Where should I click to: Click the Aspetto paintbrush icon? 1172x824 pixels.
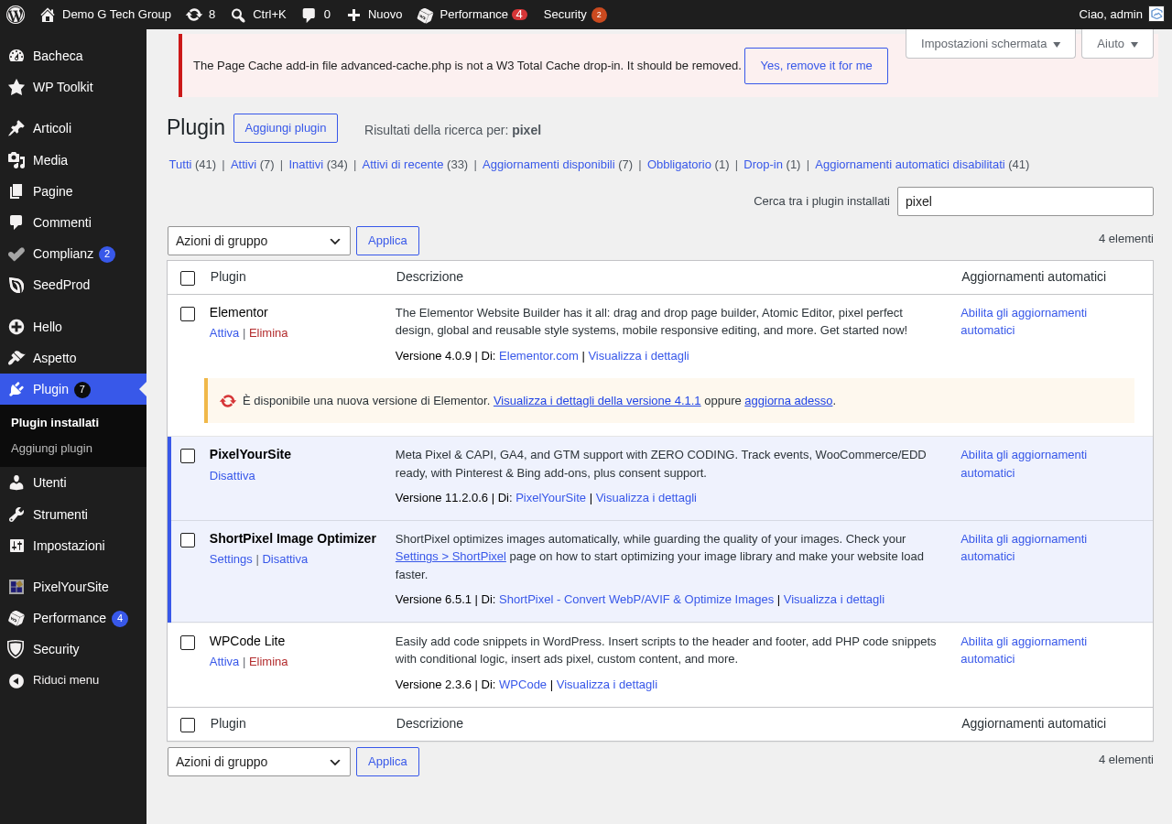(16, 358)
